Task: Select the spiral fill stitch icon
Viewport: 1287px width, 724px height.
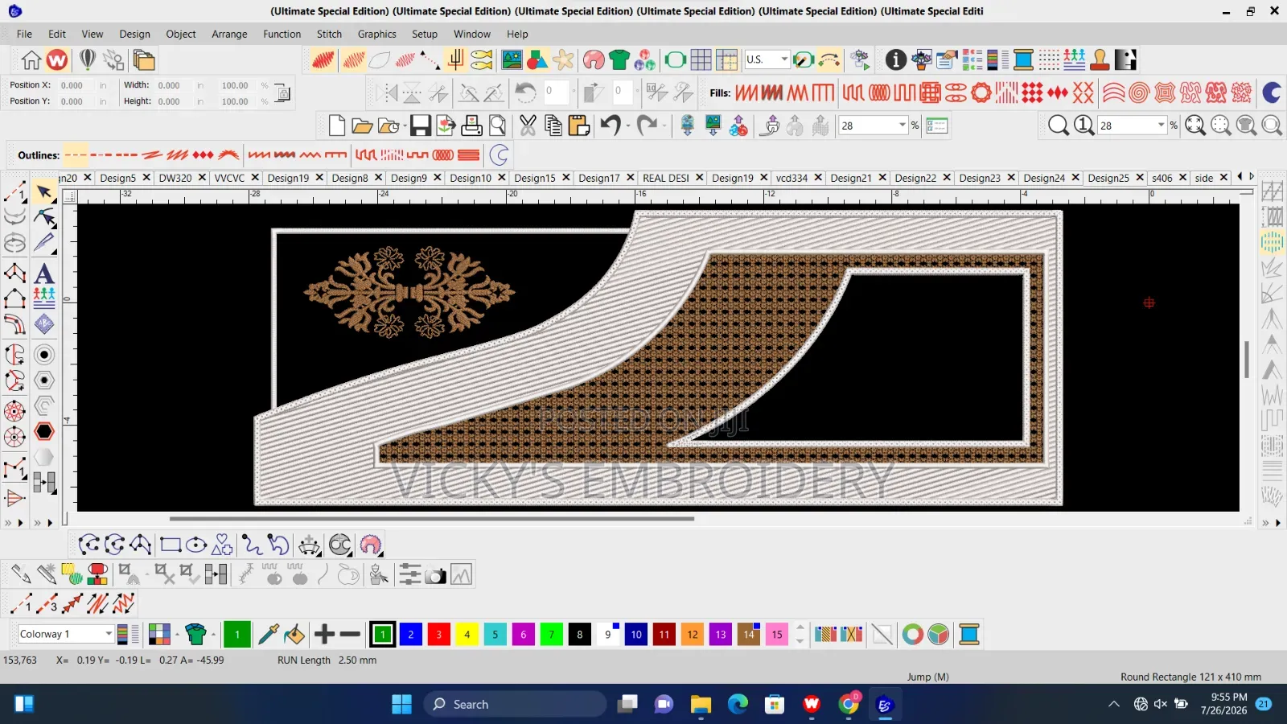Action: (1138, 93)
